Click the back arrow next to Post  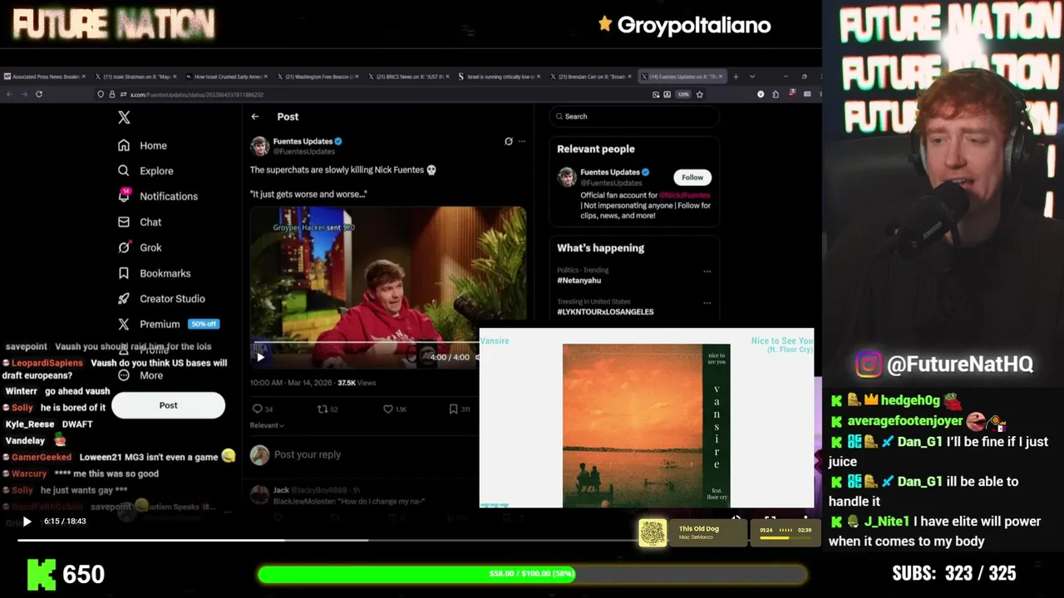[x=255, y=117]
